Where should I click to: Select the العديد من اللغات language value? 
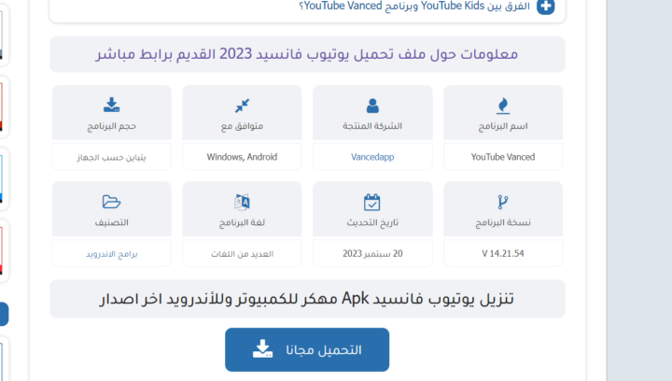pyautogui.click(x=242, y=254)
